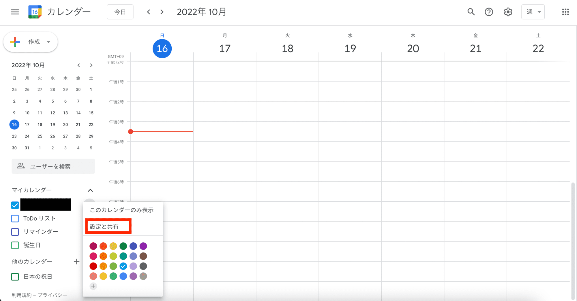
Task: Open the settings gear menu
Action: click(x=508, y=12)
